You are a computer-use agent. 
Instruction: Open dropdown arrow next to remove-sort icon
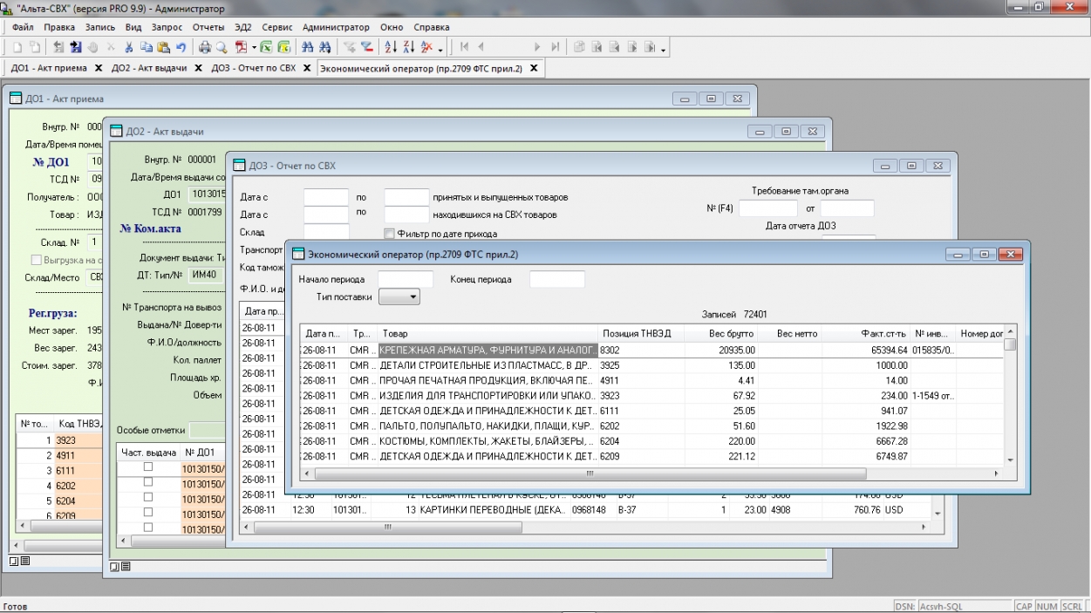click(441, 48)
